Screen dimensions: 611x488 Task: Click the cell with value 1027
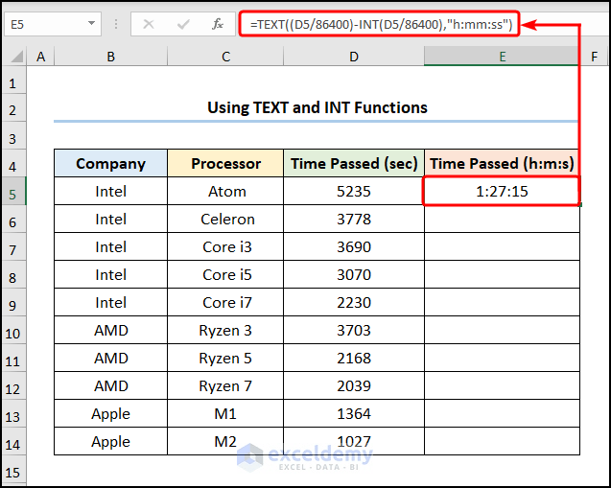[x=354, y=441]
